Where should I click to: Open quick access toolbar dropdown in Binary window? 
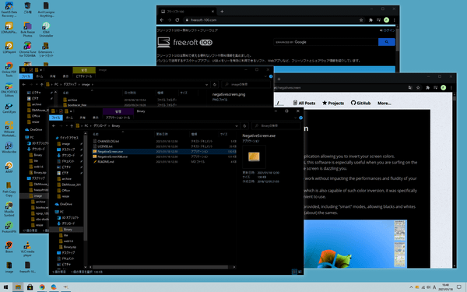pyautogui.click(x=71, y=111)
